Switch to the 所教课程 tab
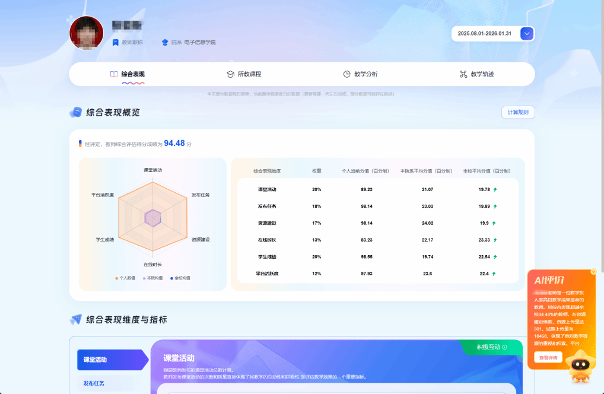Viewport: 604px width, 394px height. pos(243,74)
